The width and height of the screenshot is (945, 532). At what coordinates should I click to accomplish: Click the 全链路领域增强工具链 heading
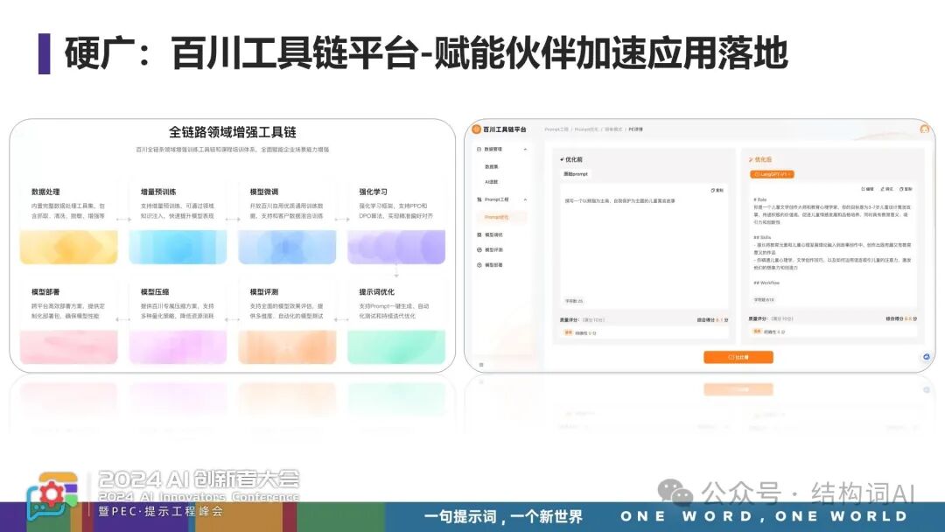pos(233,132)
